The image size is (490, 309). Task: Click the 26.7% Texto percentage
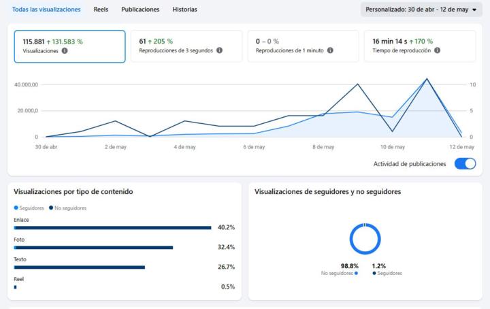click(x=226, y=267)
